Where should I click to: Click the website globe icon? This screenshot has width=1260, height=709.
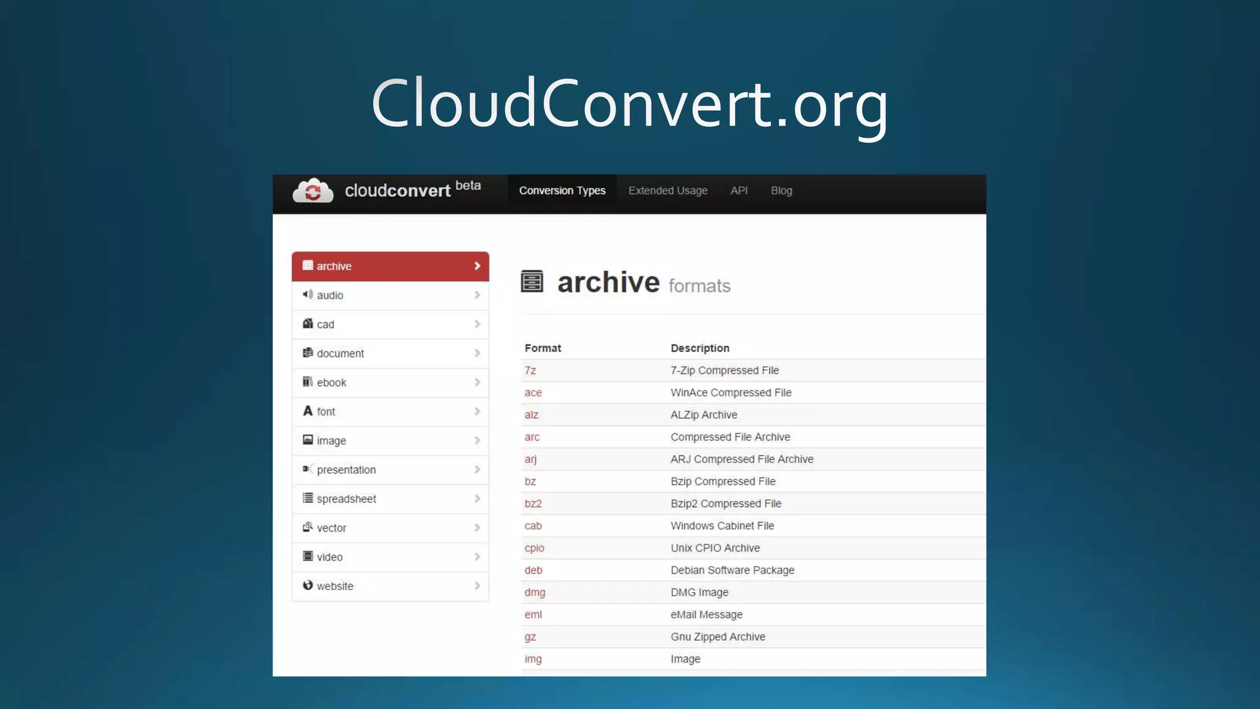(308, 585)
